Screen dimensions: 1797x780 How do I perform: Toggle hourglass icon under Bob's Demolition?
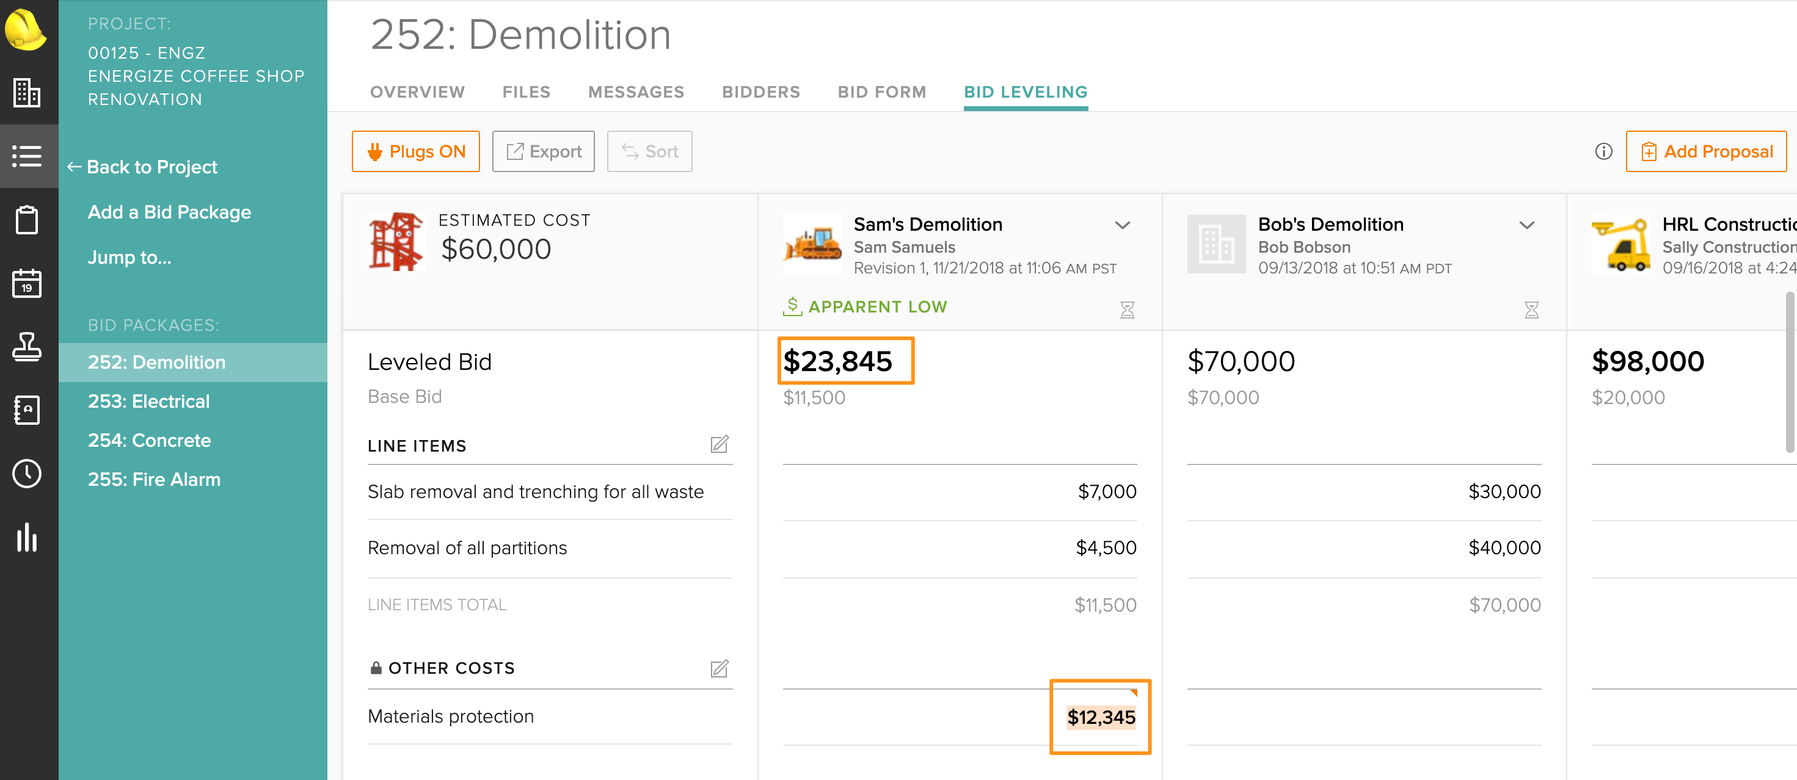[x=1531, y=309]
